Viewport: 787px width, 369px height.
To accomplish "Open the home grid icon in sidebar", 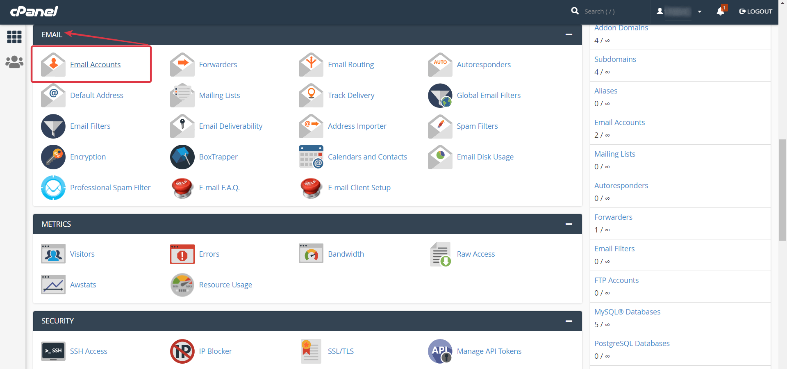I will (x=14, y=37).
